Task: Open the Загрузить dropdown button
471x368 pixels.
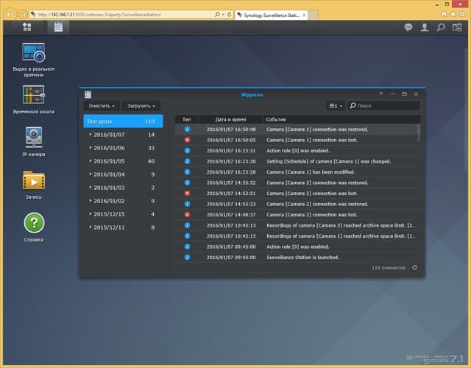Action: [x=141, y=106]
